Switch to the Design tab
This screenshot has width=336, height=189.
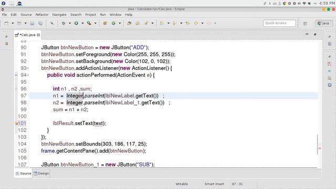[41, 173]
